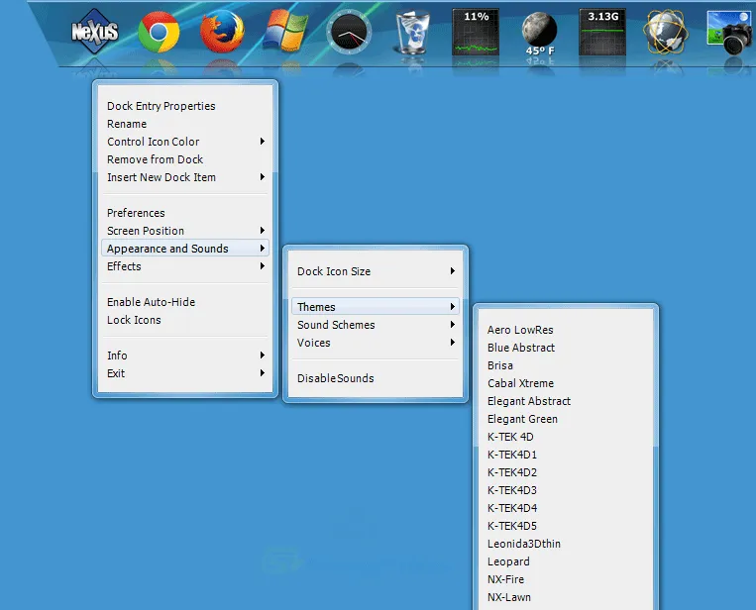Click the 11% CPU meter widget
Screen dimensions: 756x610
pos(476,32)
